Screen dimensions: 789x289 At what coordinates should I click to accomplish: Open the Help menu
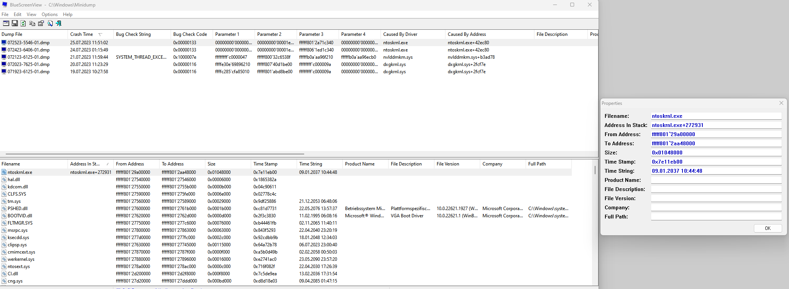(68, 14)
